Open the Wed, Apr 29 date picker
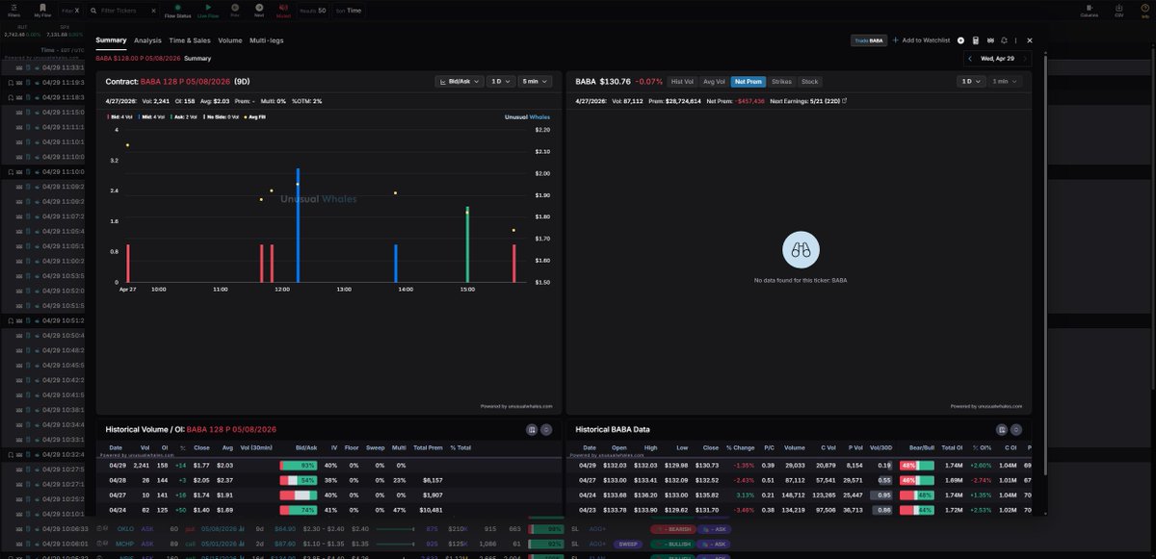 (999, 58)
